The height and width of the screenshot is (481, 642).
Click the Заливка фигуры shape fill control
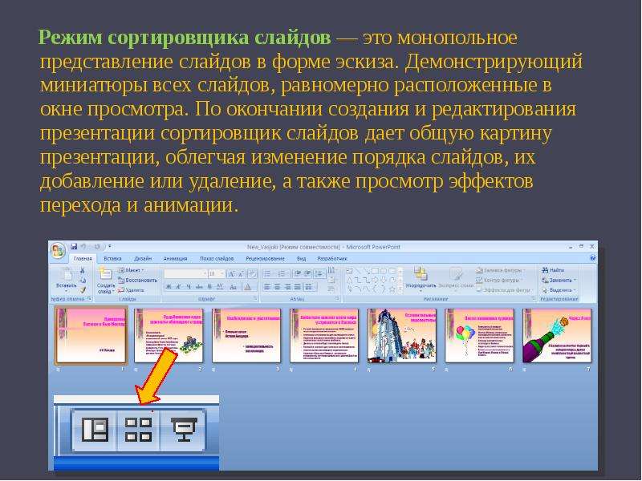tap(500, 270)
